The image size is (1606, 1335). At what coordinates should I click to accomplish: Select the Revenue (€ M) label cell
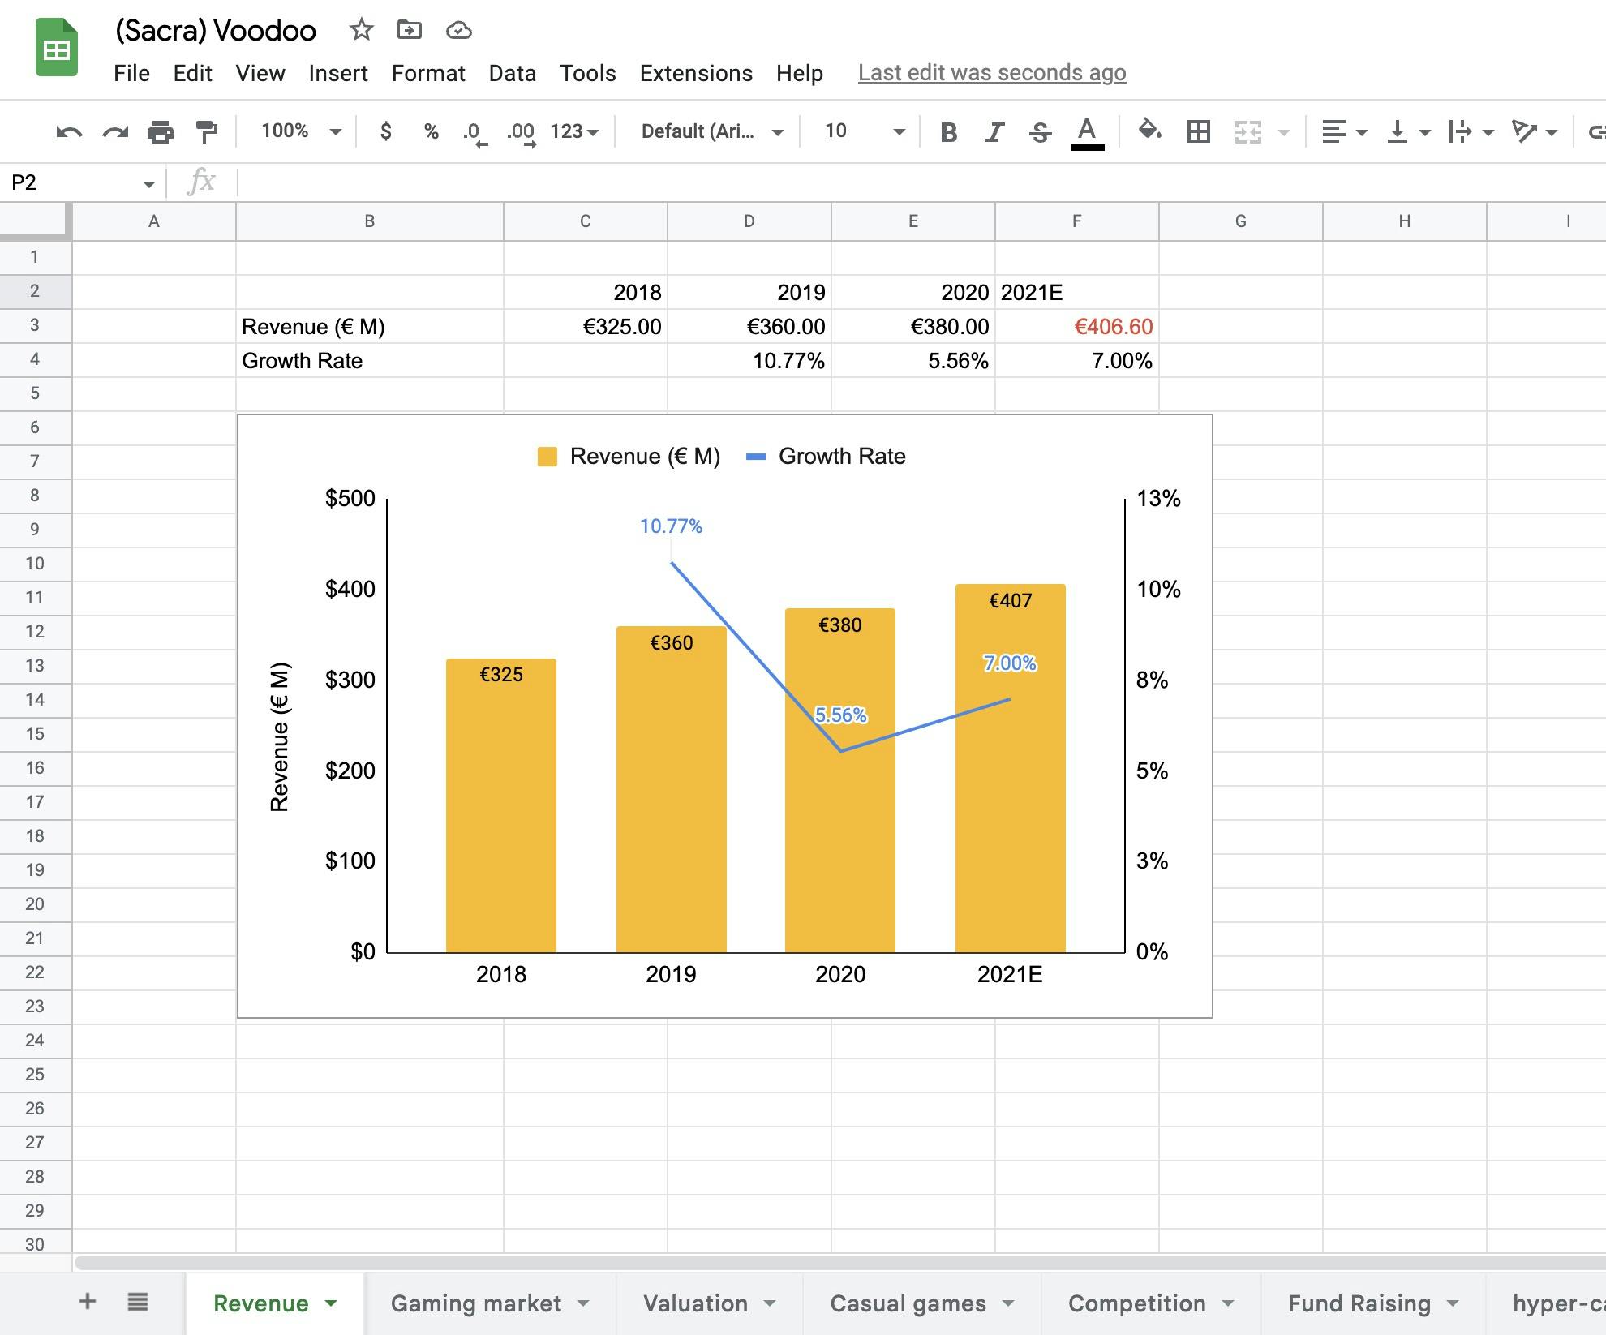pyautogui.click(x=369, y=327)
